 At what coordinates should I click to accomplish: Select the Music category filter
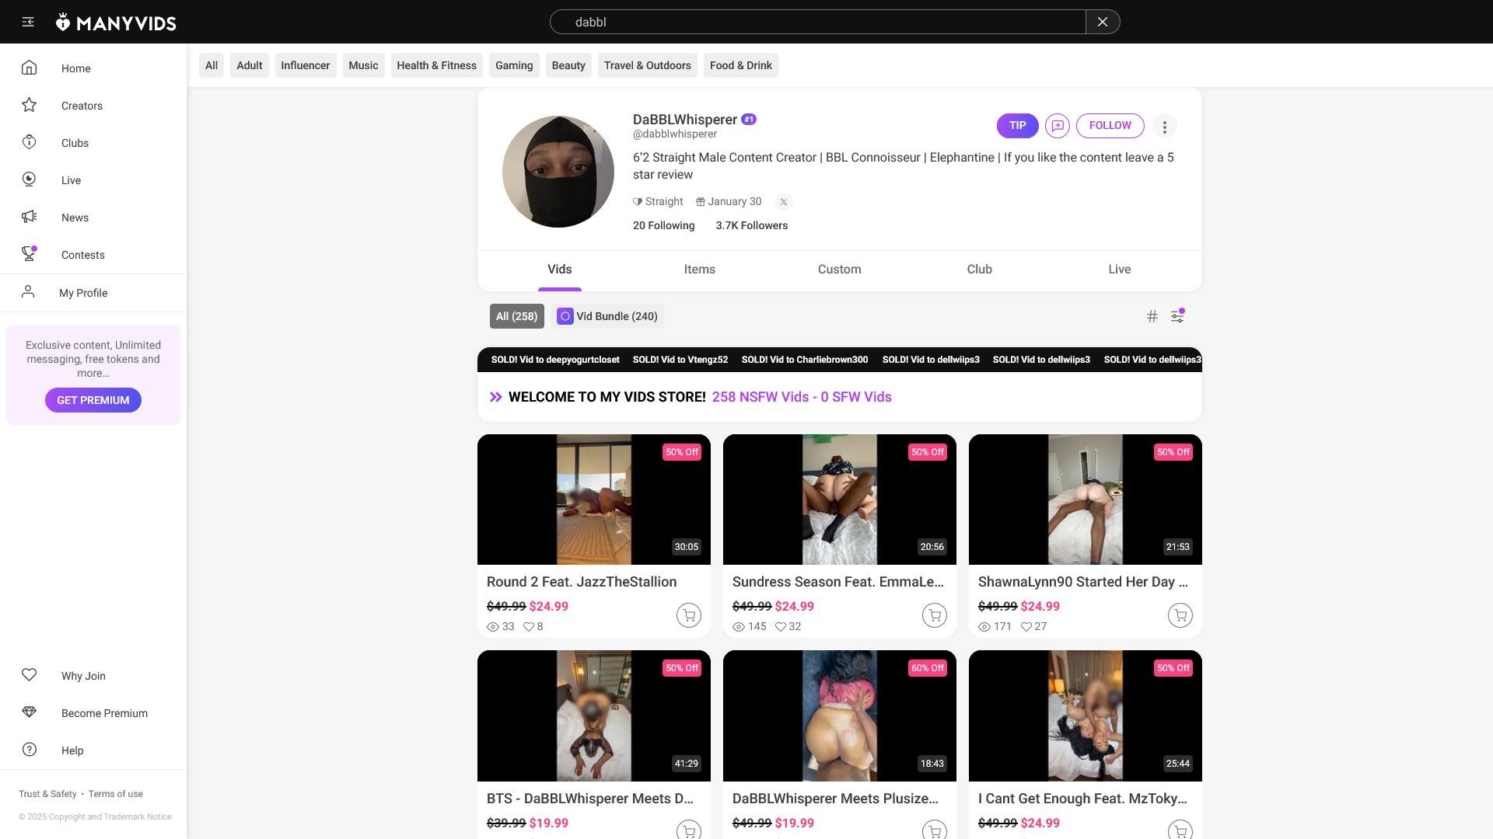point(363,65)
